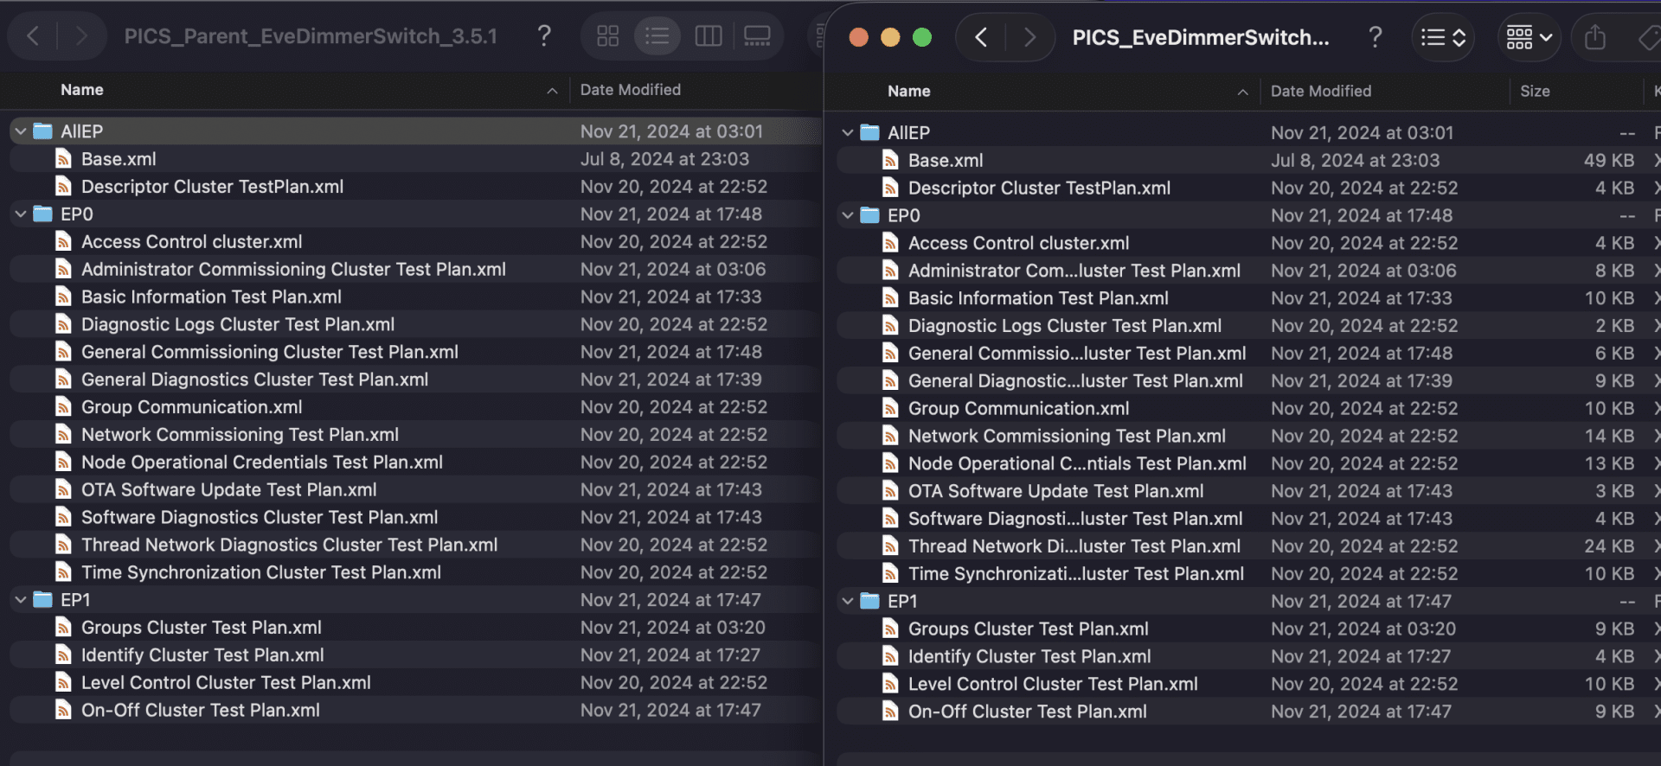Switch left window to column view

709,35
